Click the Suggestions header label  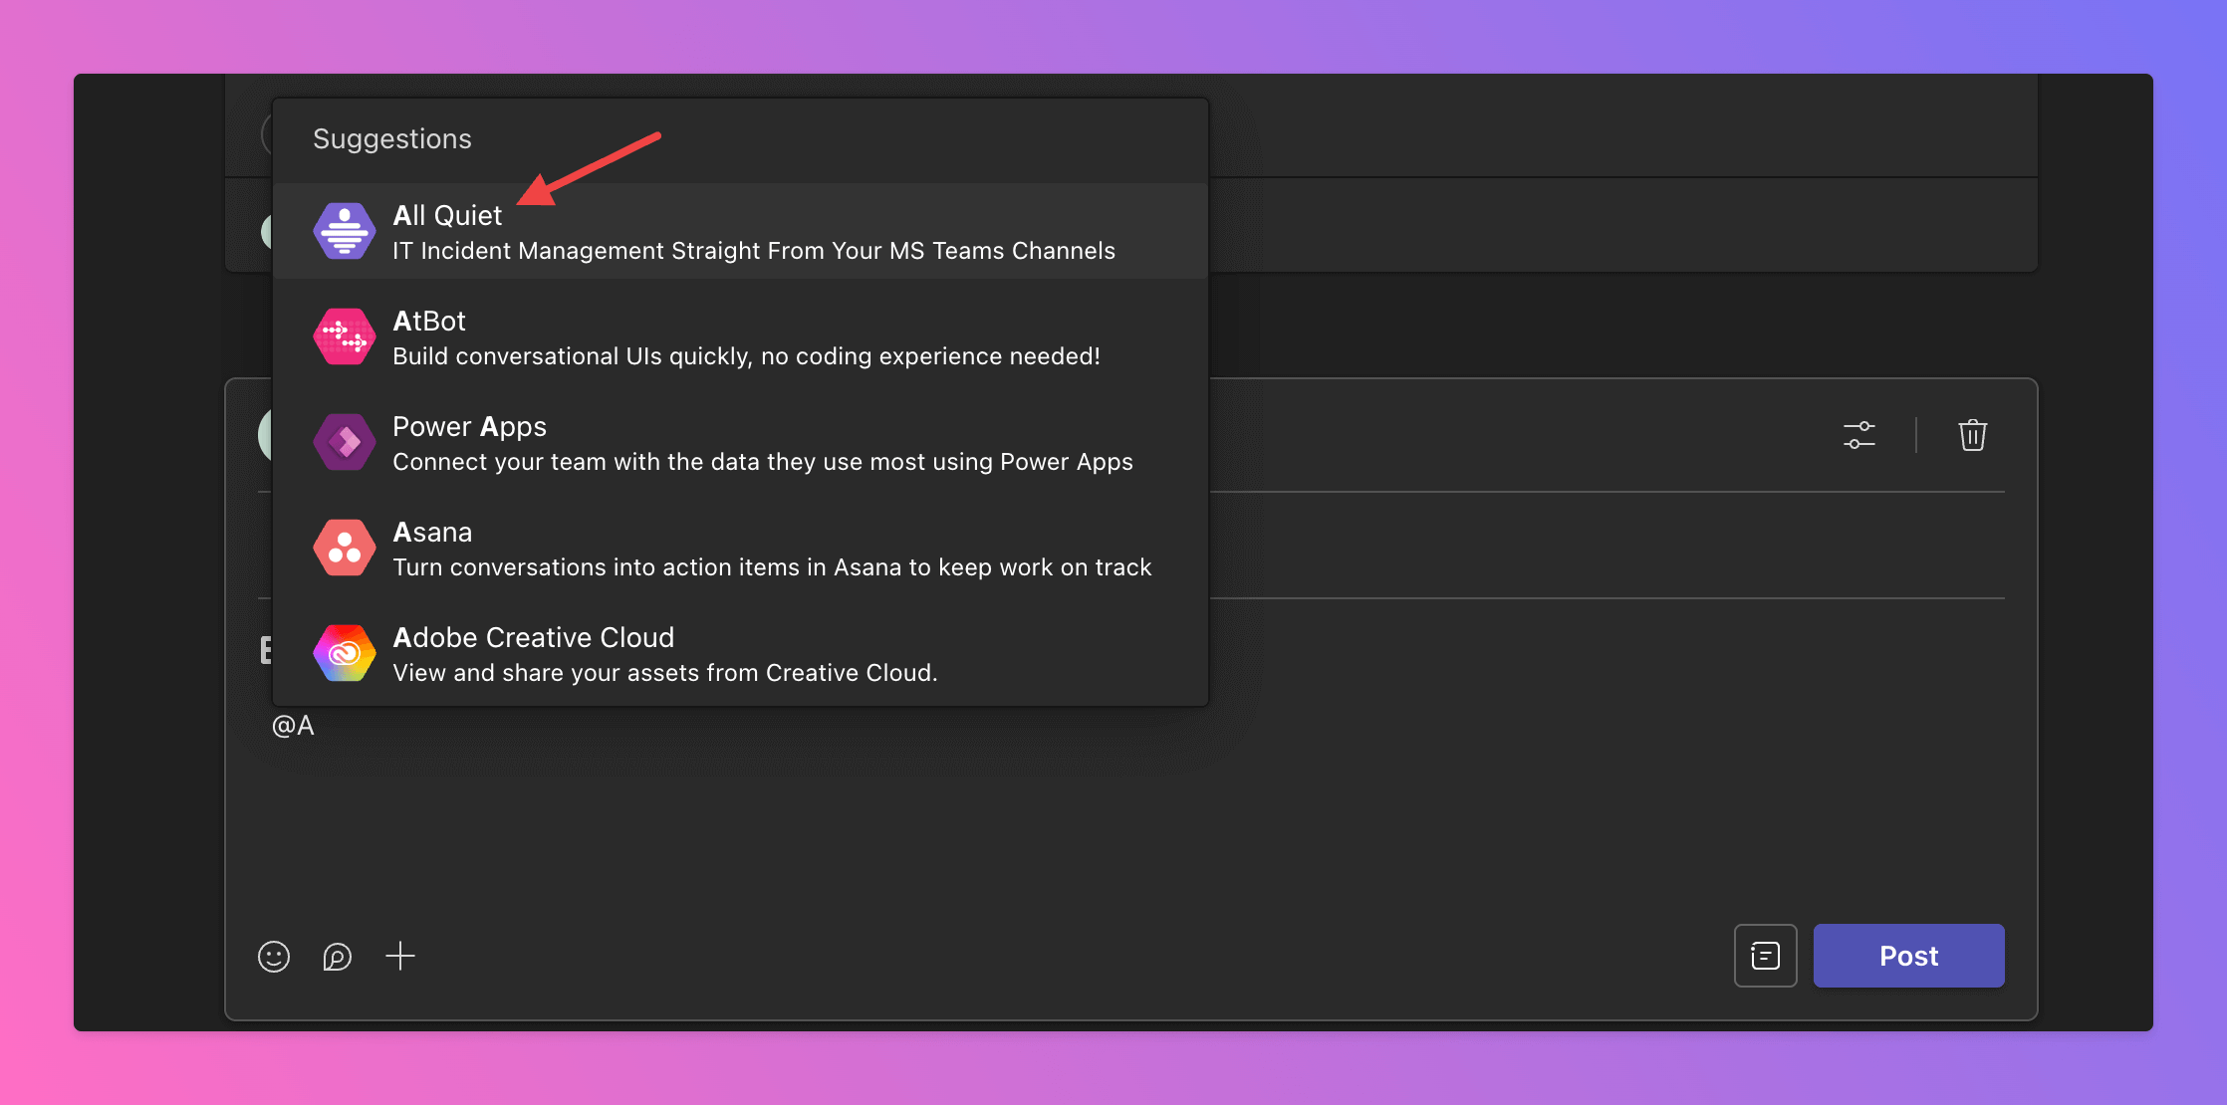pos(392,139)
